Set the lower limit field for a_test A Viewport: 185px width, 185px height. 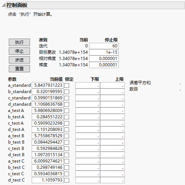pyautogui.click(x=88, y=111)
